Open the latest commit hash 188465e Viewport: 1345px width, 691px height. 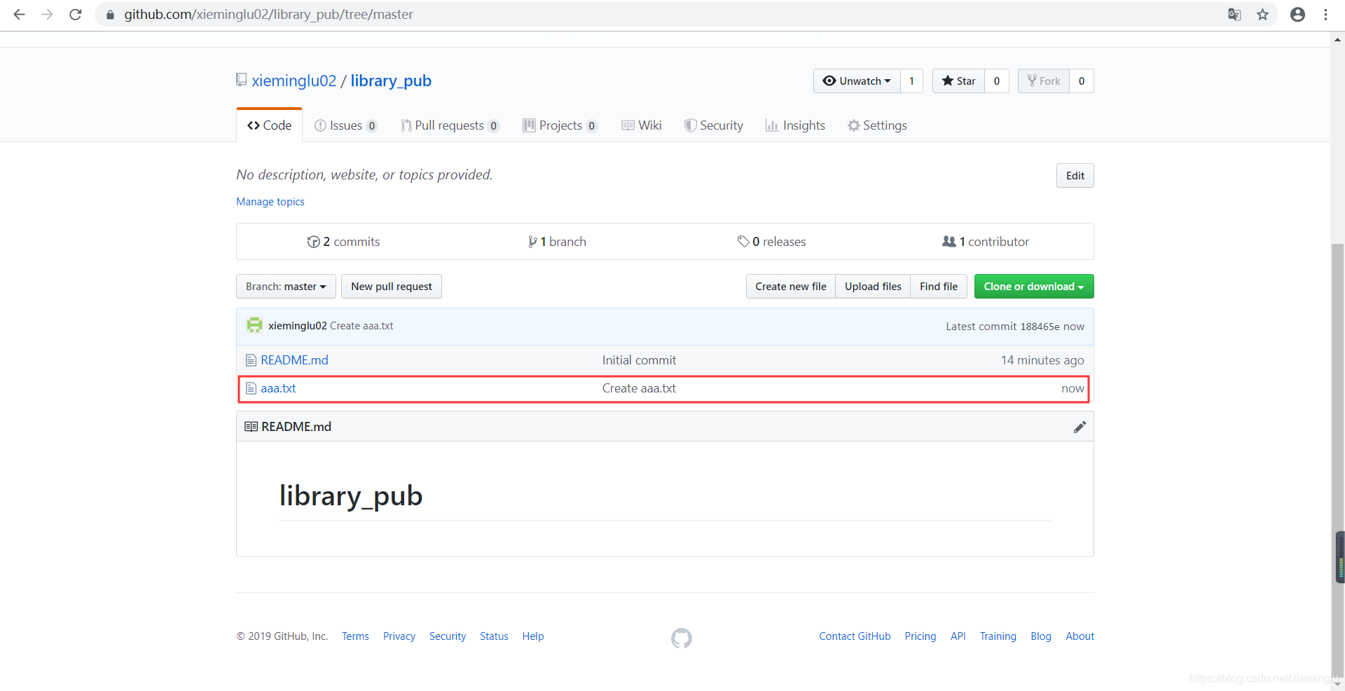click(1040, 327)
